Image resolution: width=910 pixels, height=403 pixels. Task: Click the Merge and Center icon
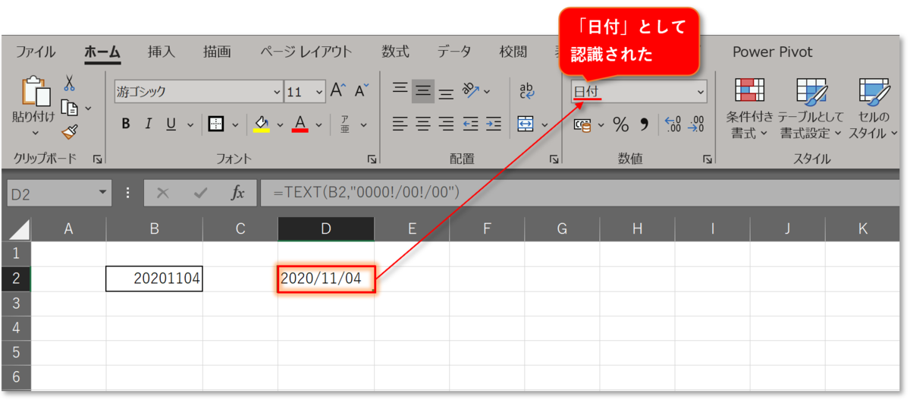pos(526,124)
